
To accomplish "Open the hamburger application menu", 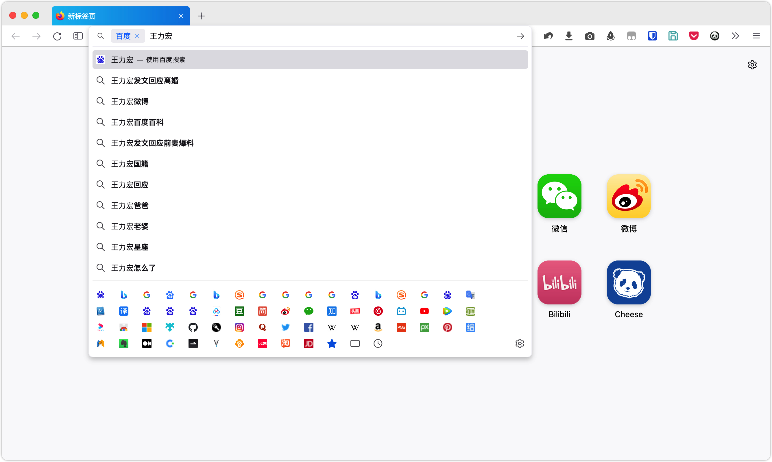I will (756, 36).
